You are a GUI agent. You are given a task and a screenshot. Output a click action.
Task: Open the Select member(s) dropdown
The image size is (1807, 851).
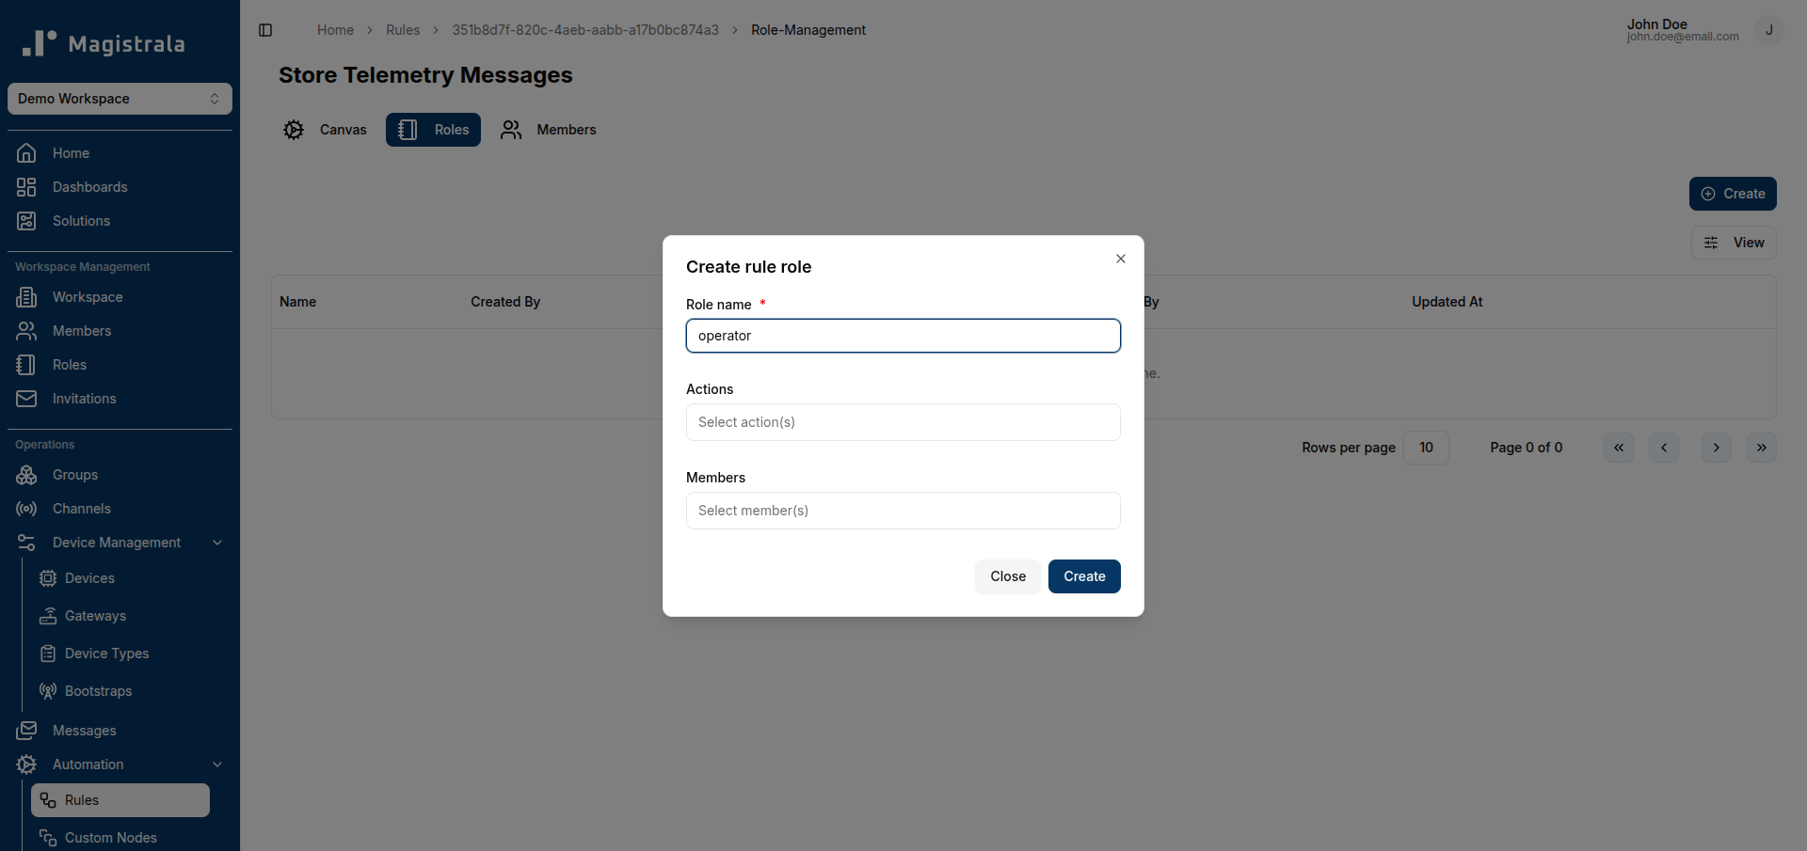click(x=903, y=511)
